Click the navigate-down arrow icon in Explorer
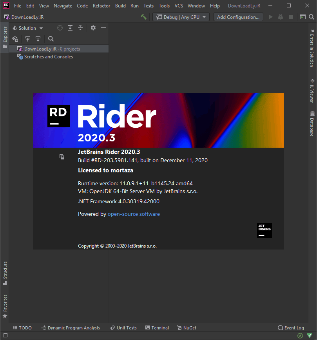 tap(38, 39)
